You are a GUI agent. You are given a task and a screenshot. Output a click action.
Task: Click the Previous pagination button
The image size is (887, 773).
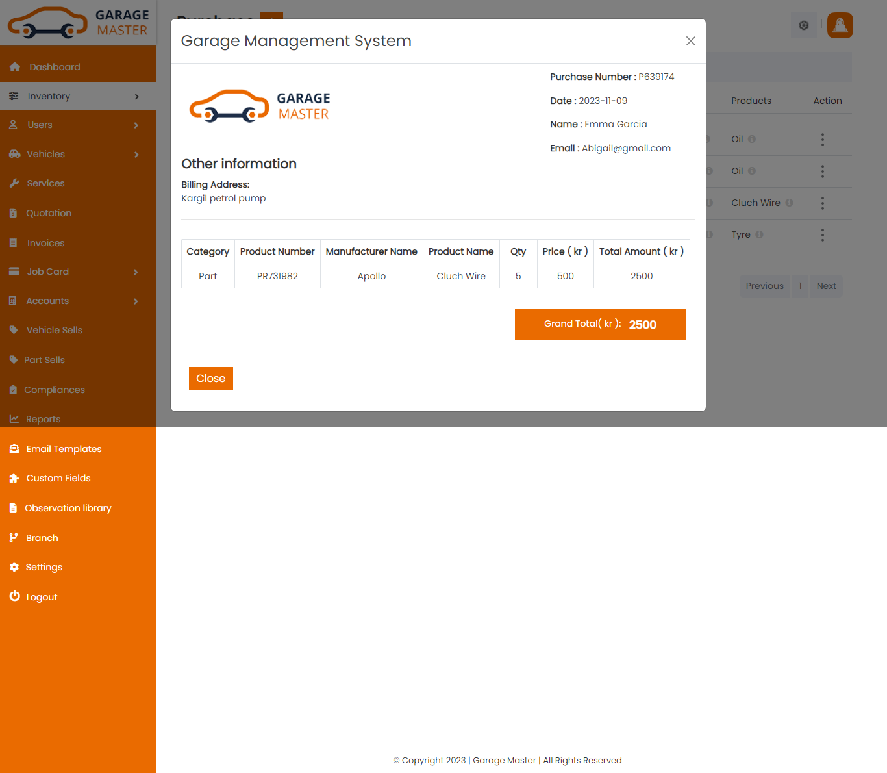point(764,286)
